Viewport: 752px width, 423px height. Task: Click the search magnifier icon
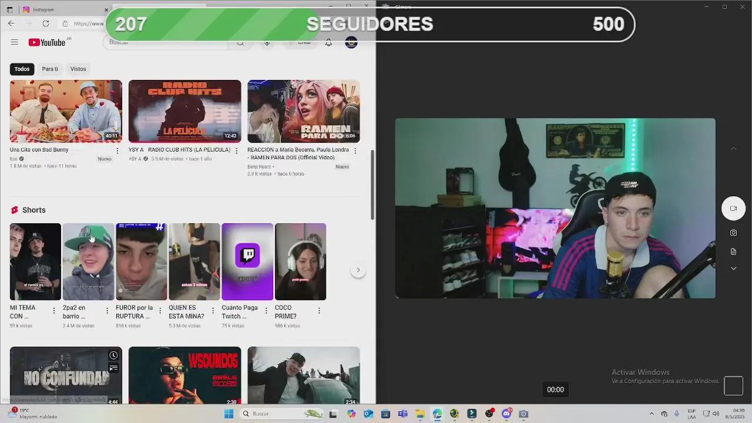[240, 42]
